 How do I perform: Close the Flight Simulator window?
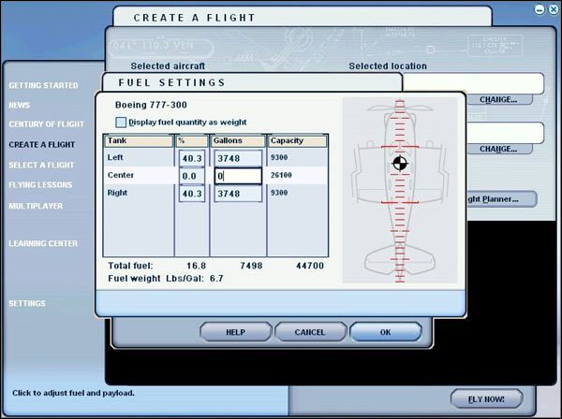click(555, 9)
